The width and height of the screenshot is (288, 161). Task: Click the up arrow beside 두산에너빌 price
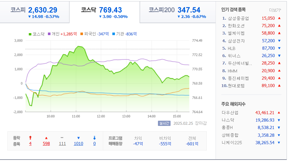pyautogui.click(x=279, y=63)
